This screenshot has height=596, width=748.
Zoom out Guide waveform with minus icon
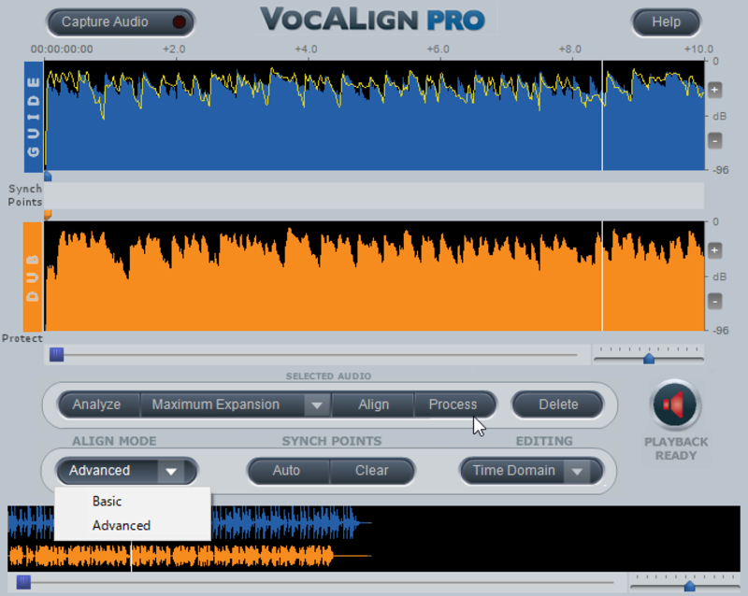tap(714, 141)
